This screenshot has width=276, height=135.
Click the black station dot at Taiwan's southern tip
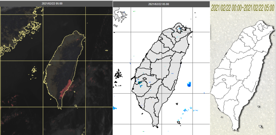point(157,127)
